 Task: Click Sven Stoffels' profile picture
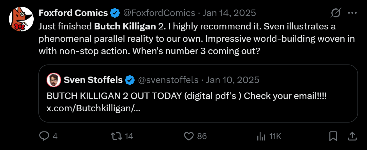tap(54, 80)
